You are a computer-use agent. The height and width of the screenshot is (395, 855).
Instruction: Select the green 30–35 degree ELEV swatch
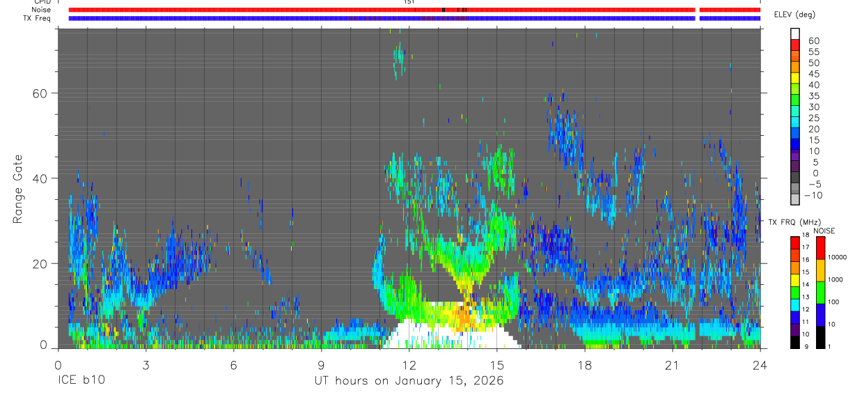[x=795, y=99]
